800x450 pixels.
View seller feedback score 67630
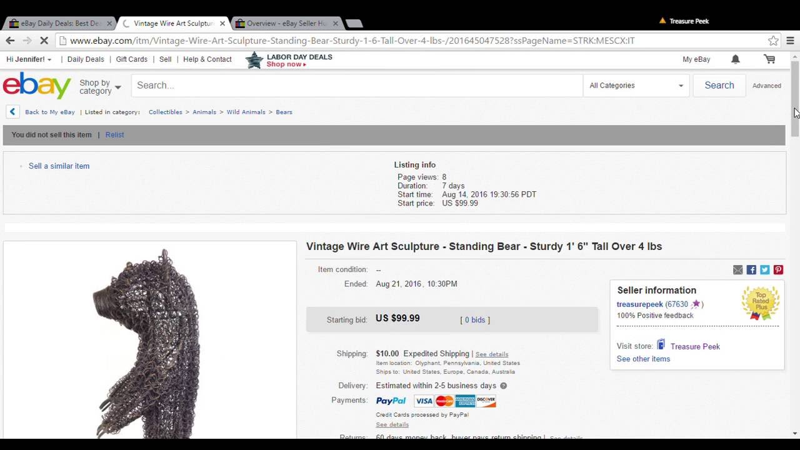click(x=677, y=304)
